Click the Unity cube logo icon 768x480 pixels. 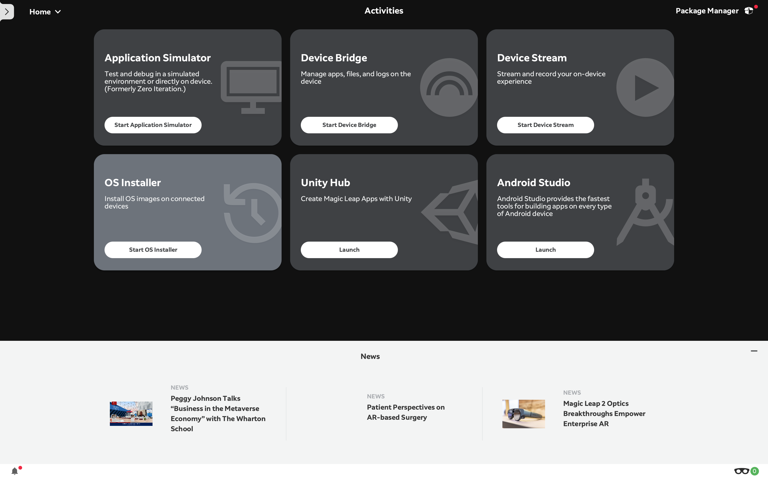[449, 212]
